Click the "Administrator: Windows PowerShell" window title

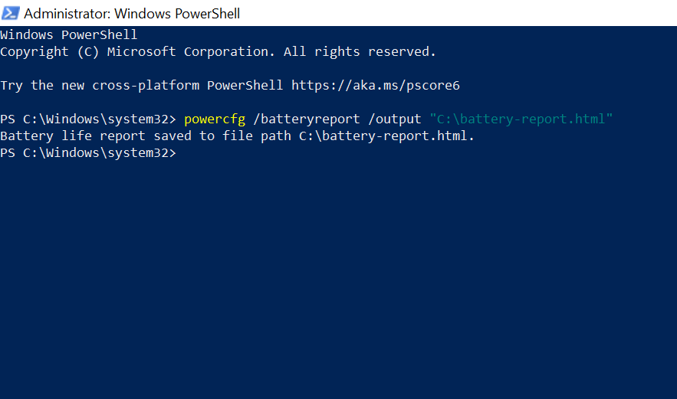[x=132, y=13]
